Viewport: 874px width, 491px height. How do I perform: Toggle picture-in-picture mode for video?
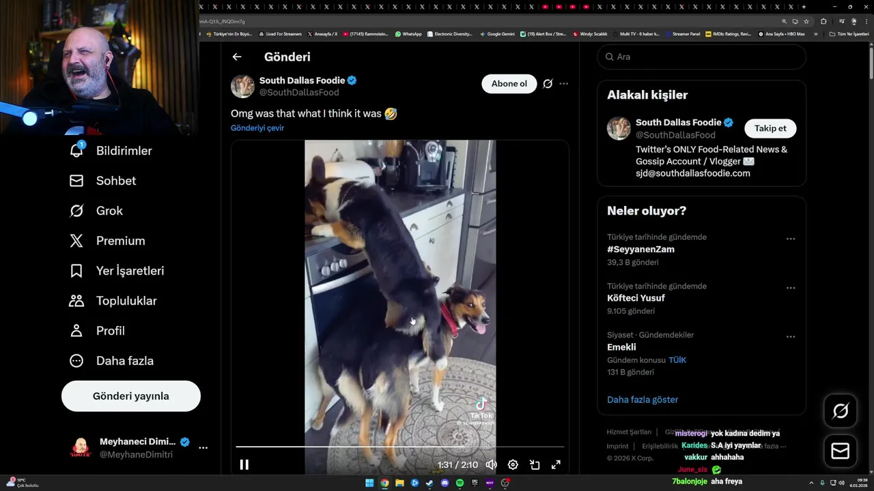click(535, 464)
